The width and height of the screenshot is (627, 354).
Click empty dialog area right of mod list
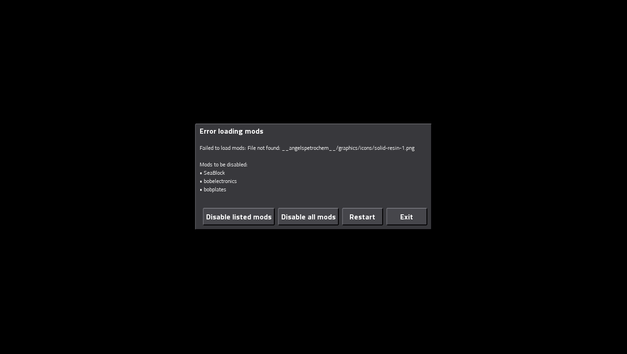(x=337, y=181)
